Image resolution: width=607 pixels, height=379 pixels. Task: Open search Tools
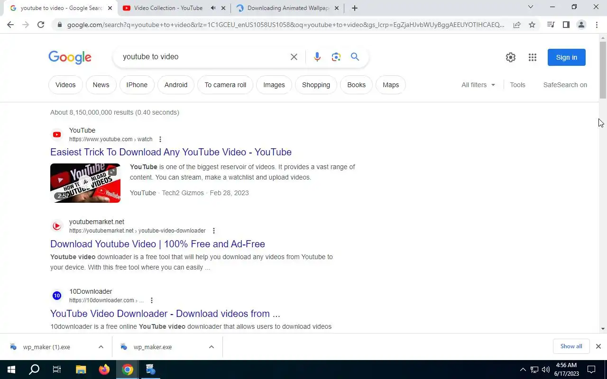[x=517, y=85]
